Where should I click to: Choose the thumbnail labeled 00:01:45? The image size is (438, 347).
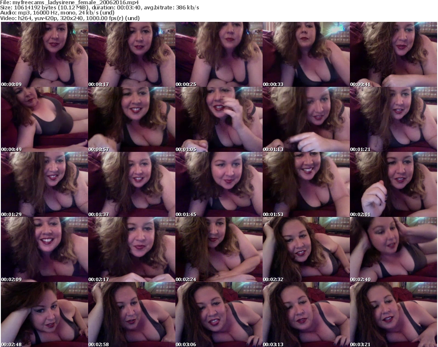pos(219,184)
